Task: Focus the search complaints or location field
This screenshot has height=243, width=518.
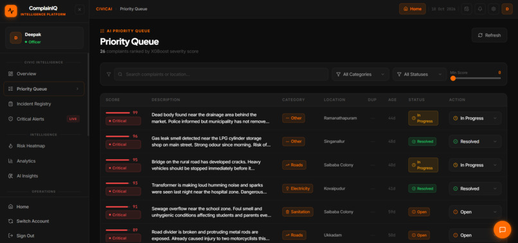Action: click(x=221, y=75)
